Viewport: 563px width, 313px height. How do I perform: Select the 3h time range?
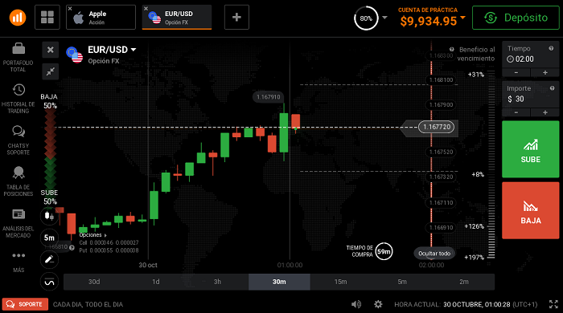[x=218, y=282]
